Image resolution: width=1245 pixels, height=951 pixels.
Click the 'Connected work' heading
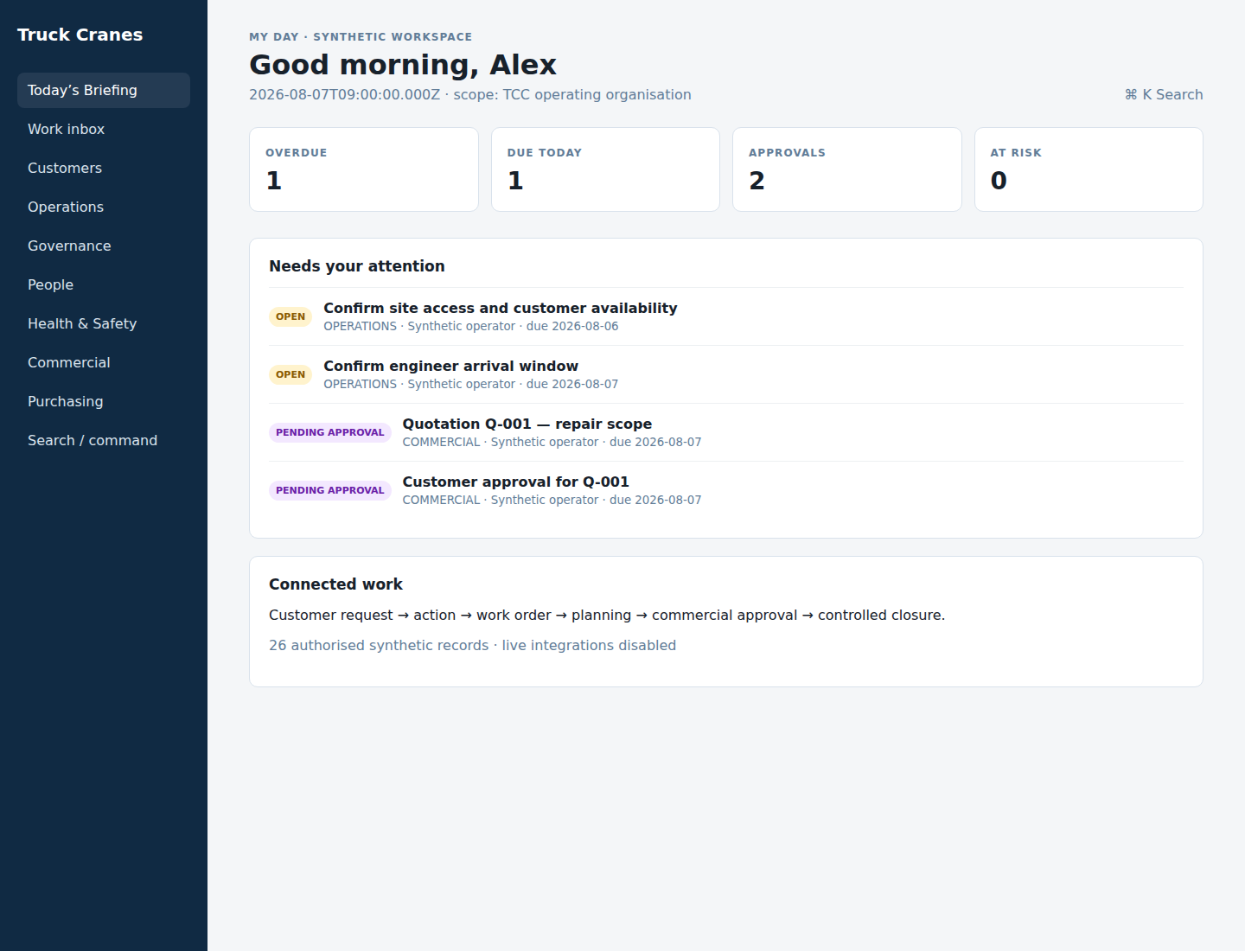tap(335, 584)
